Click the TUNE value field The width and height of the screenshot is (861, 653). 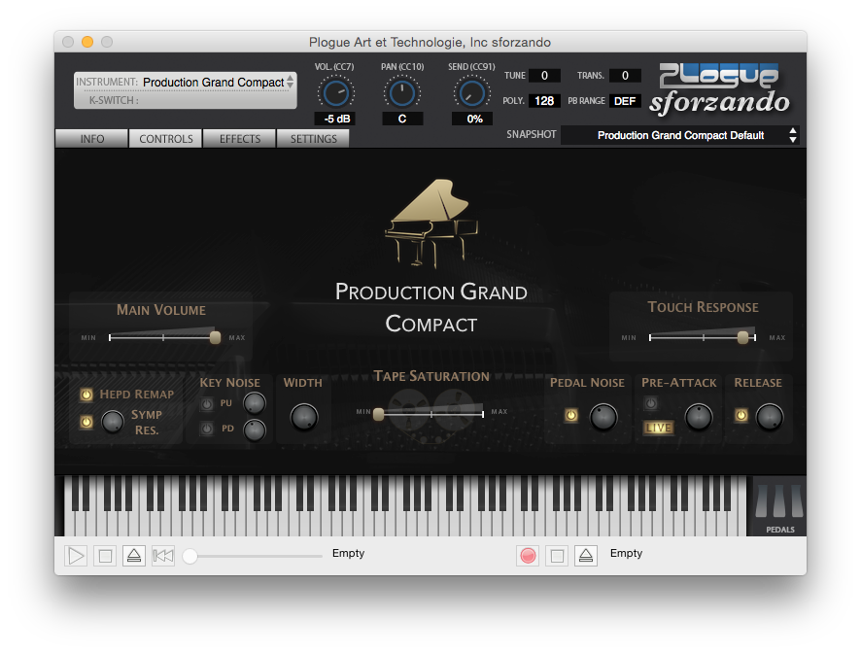(x=544, y=75)
